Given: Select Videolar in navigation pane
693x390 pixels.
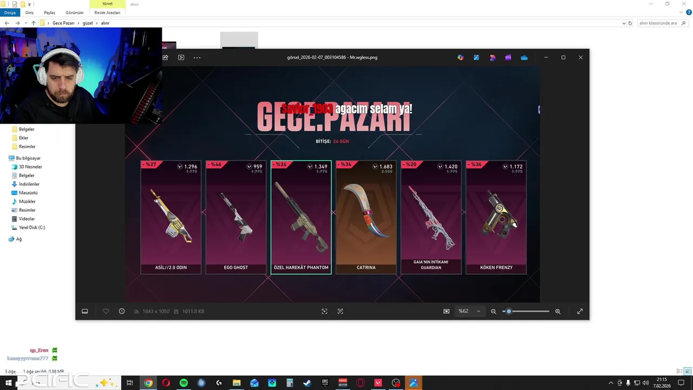Looking at the screenshot, I should click(27, 219).
